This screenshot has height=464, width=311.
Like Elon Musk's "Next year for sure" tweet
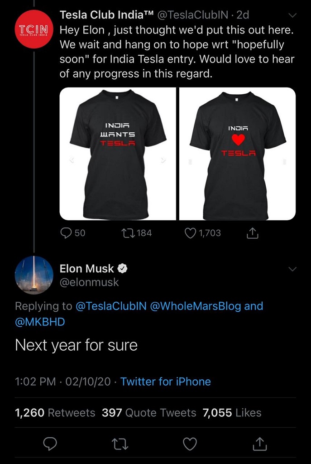(x=190, y=445)
